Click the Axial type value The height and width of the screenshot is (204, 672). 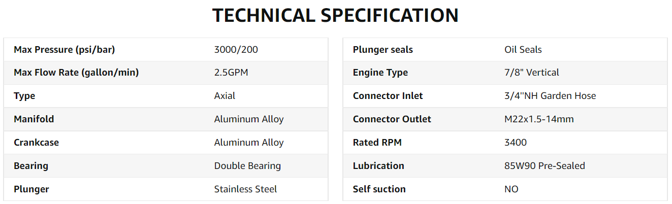(225, 96)
